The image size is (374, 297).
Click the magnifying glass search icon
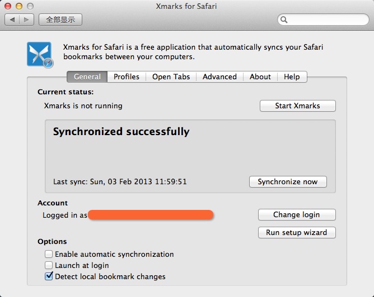click(x=284, y=20)
